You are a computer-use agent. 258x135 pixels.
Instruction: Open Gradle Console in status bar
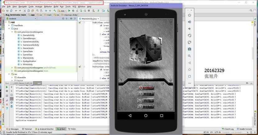[245, 129]
